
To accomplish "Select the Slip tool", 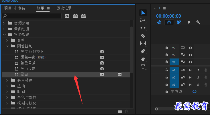I will 143,43.
